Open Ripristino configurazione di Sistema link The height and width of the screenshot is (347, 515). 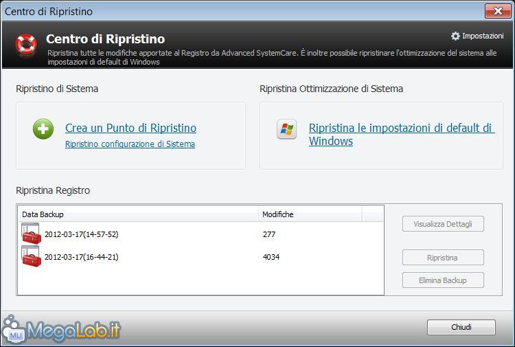coord(130,144)
